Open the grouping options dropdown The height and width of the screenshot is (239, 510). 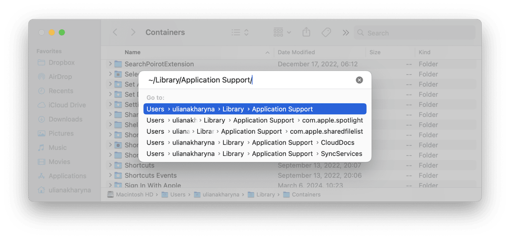pyautogui.click(x=282, y=32)
